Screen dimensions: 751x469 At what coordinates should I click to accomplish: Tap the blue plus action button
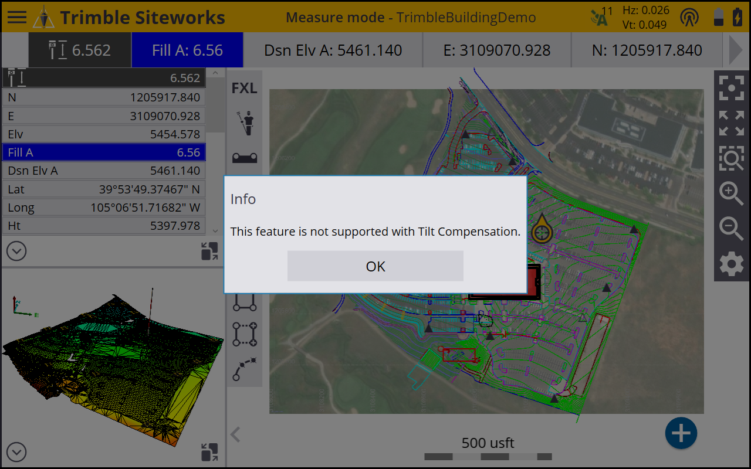pyautogui.click(x=681, y=434)
